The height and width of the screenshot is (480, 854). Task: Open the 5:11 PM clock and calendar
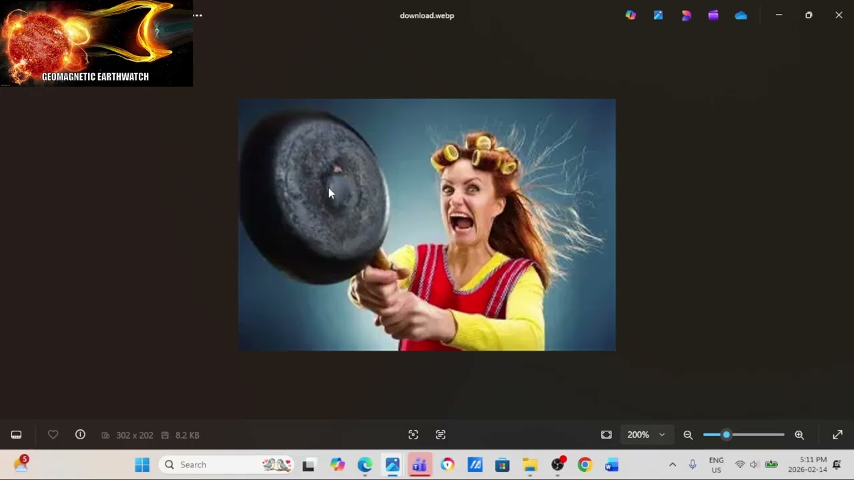click(x=807, y=465)
